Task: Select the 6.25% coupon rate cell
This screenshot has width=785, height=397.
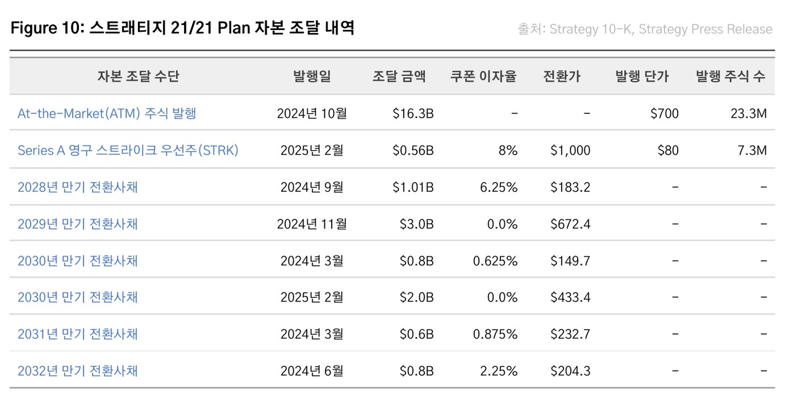Action: tap(499, 187)
